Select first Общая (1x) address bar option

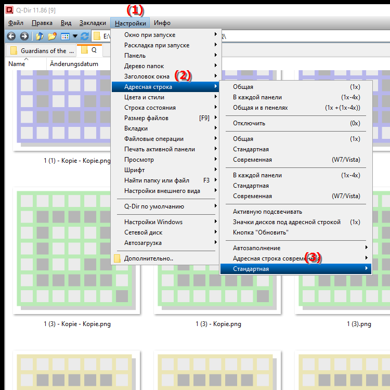pos(296,87)
